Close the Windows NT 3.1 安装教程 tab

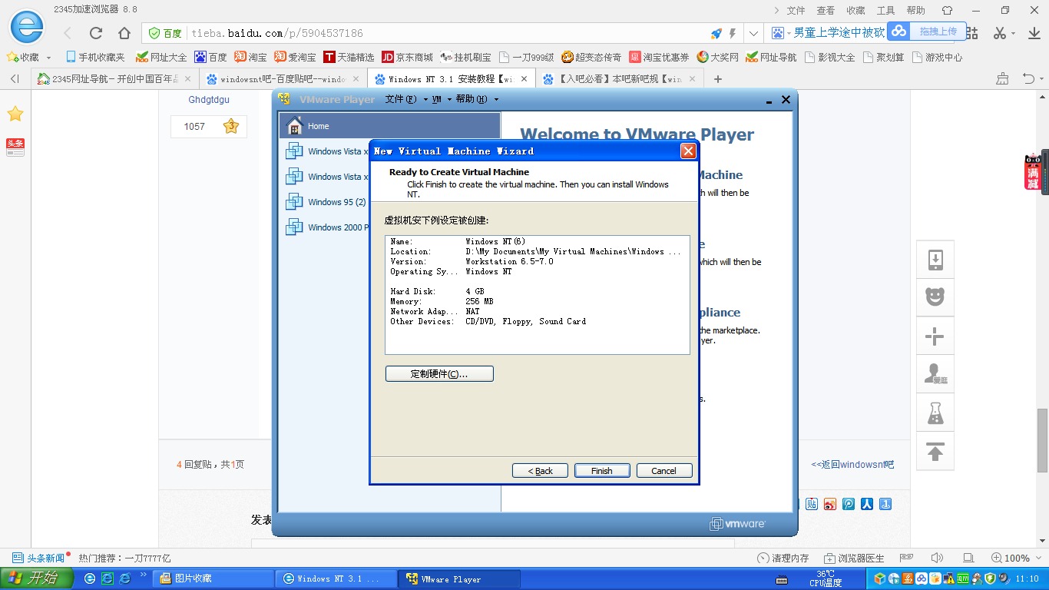pos(524,79)
